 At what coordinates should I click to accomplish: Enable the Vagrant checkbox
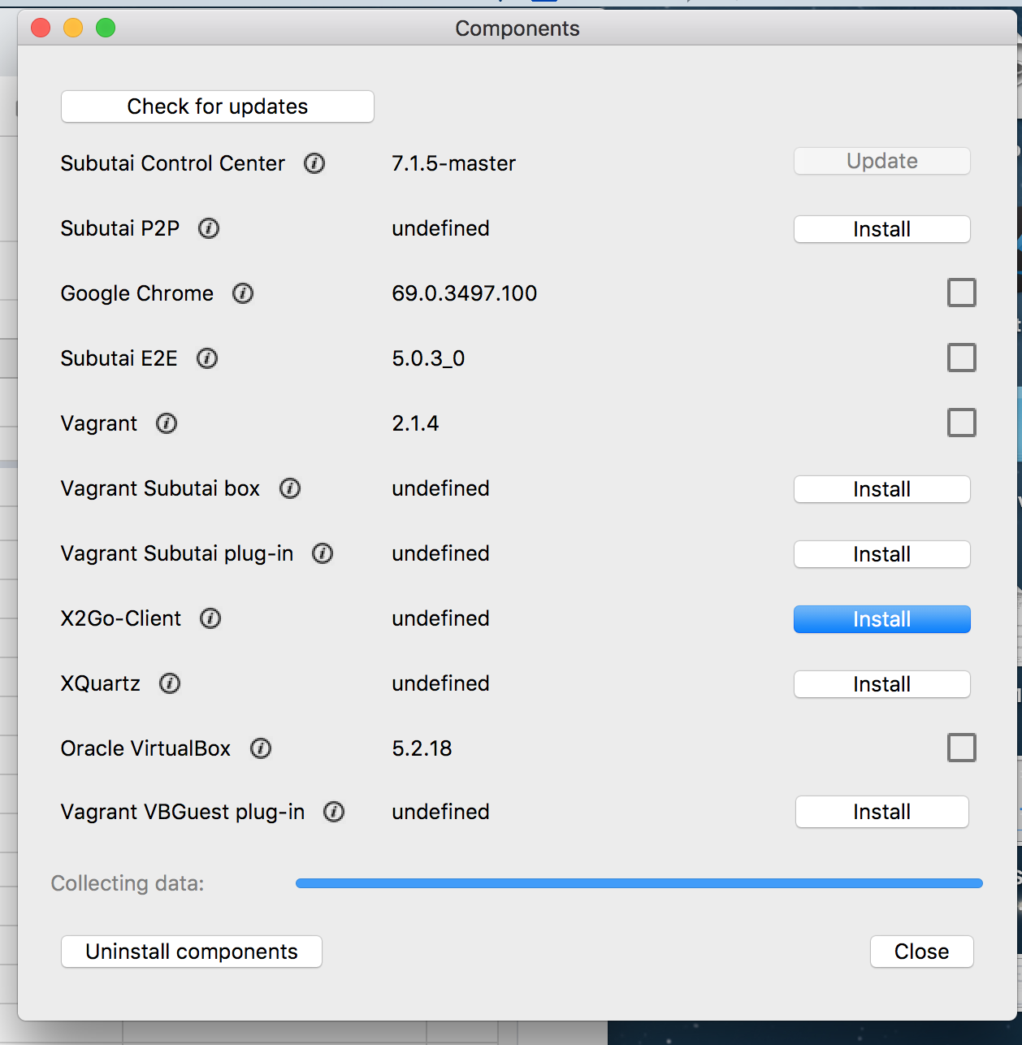pyautogui.click(x=962, y=423)
